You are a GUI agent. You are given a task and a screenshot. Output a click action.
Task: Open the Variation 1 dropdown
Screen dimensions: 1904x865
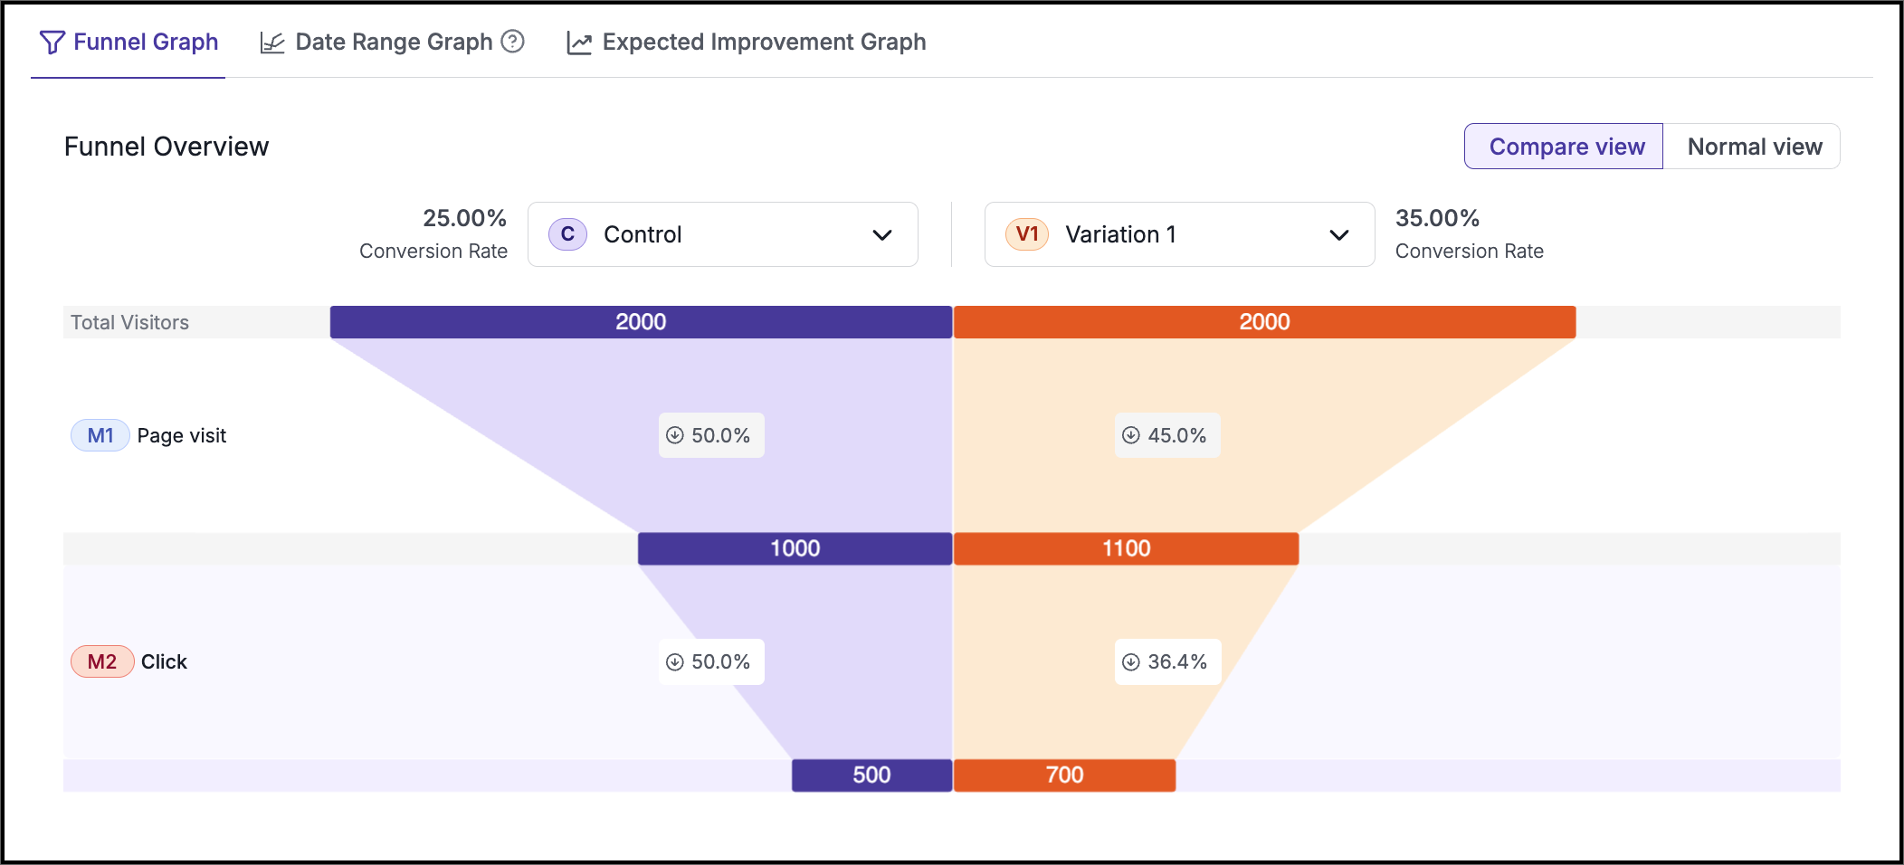click(x=1180, y=234)
